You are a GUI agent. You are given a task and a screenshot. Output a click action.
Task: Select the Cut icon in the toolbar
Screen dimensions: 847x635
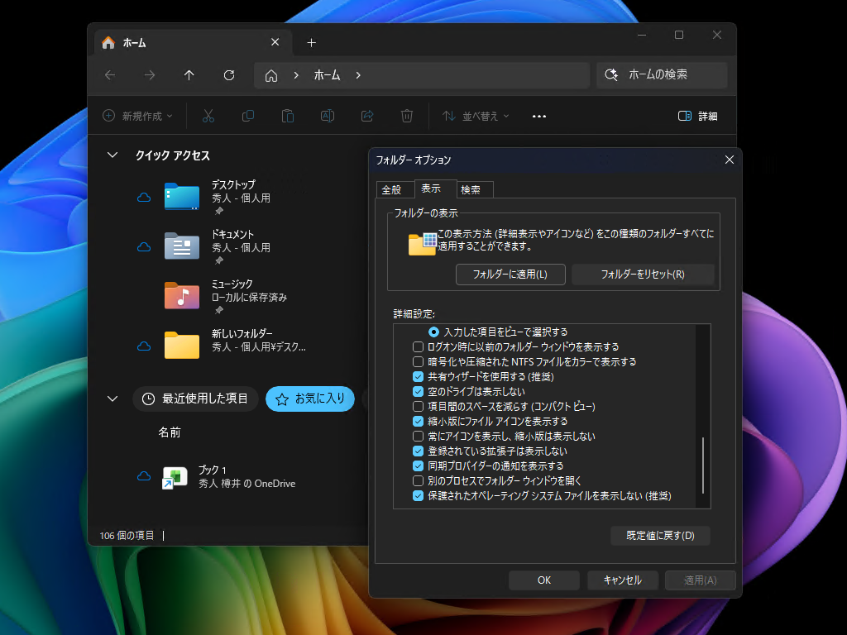coord(208,116)
